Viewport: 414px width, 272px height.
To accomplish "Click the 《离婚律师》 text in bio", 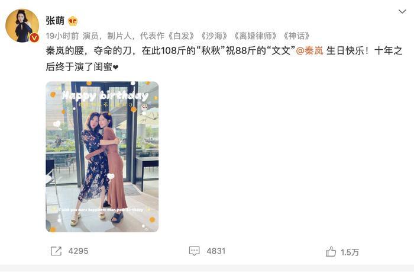I will click(x=256, y=36).
